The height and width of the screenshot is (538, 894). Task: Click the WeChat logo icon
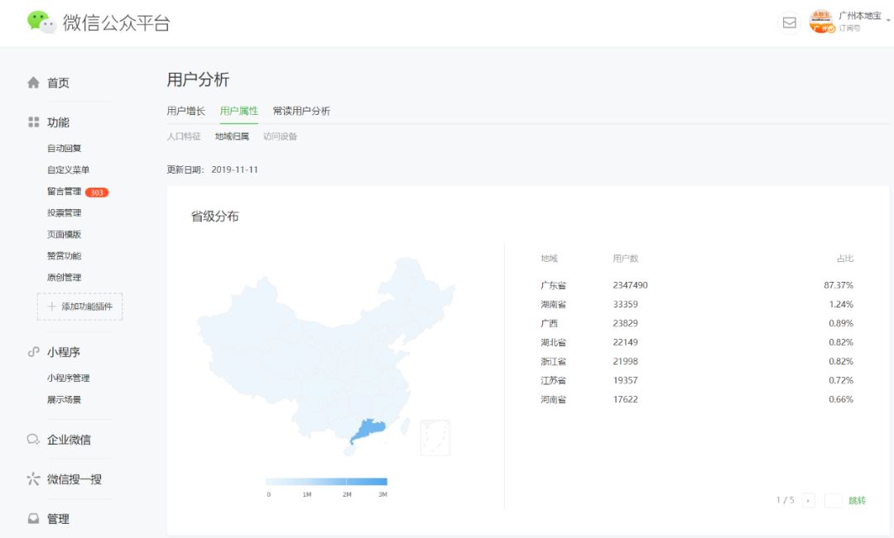[x=41, y=22]
